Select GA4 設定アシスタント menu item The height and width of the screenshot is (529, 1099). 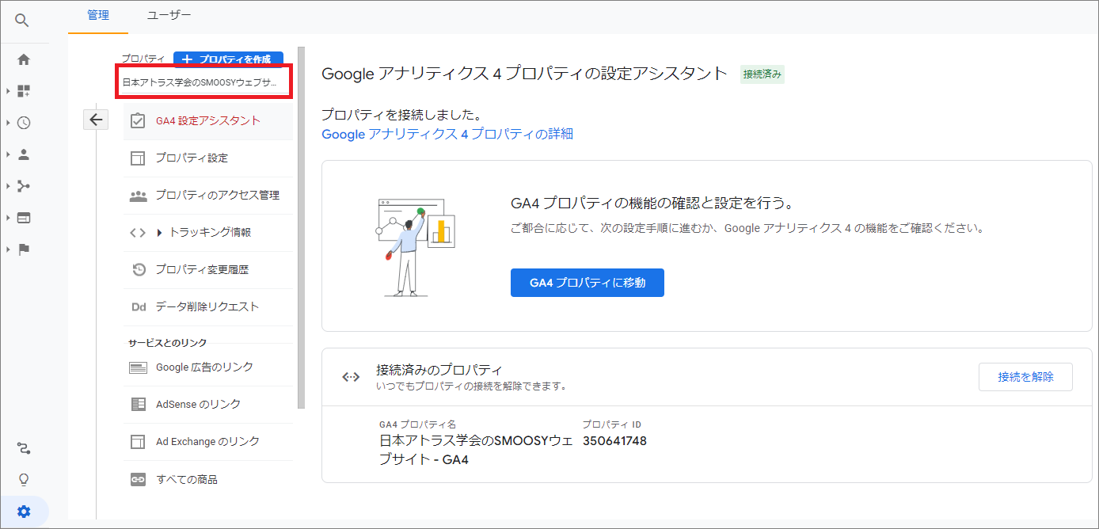coord(208,120)
